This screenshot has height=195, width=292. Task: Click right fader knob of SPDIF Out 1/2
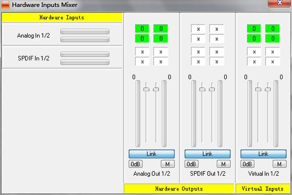212,90
